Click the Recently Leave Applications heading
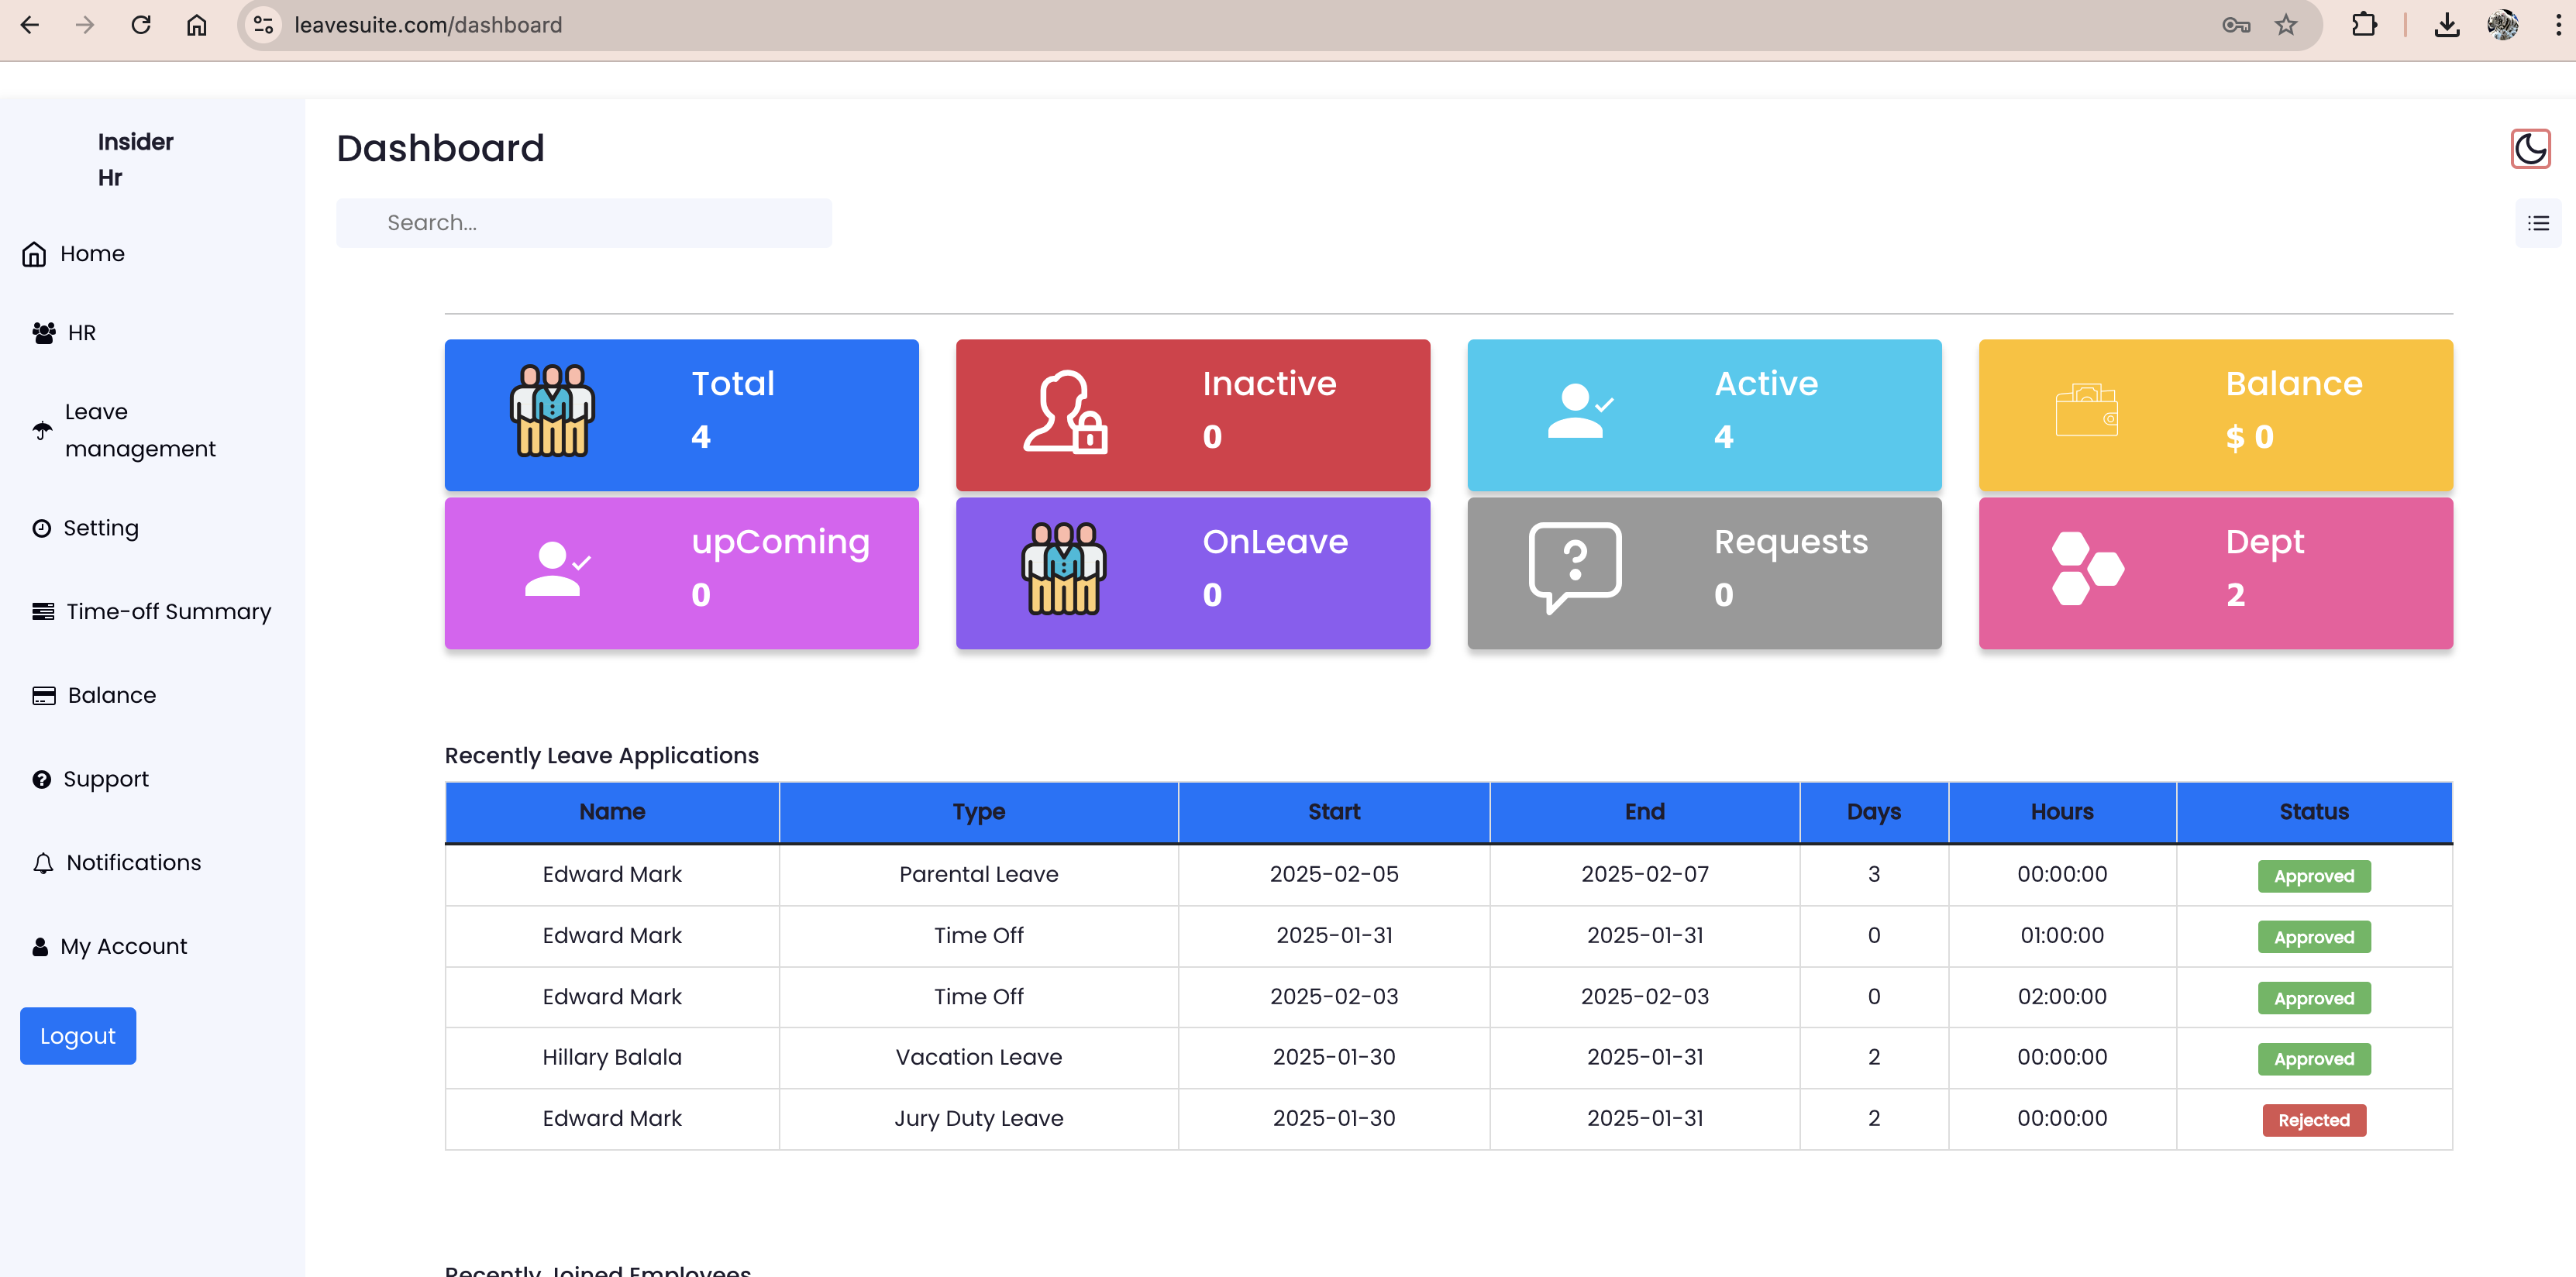Screen dimensions: 2576x1277 point(602,756)
